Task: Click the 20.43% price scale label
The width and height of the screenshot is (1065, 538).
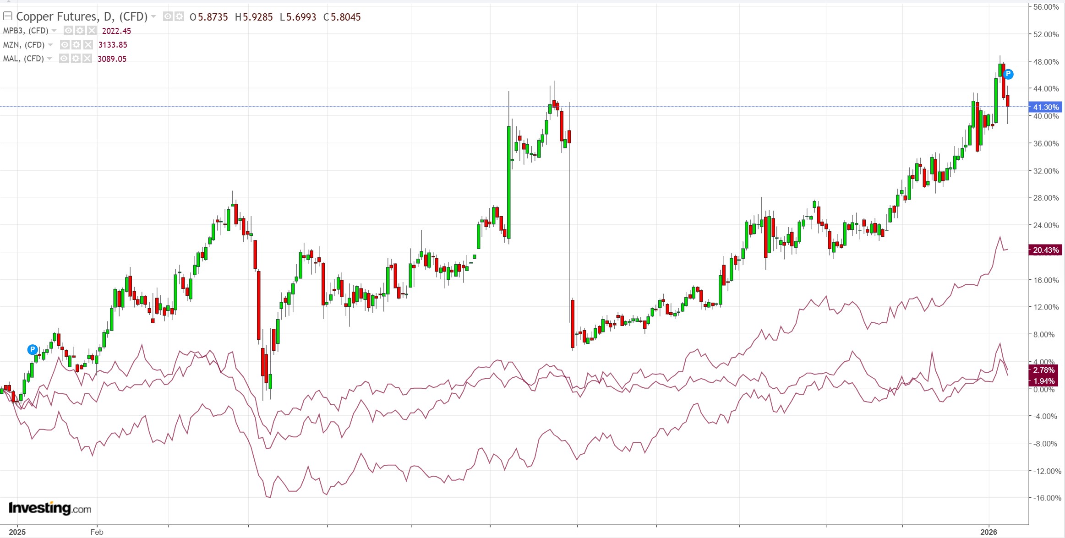Action: tap(1045, 250)
